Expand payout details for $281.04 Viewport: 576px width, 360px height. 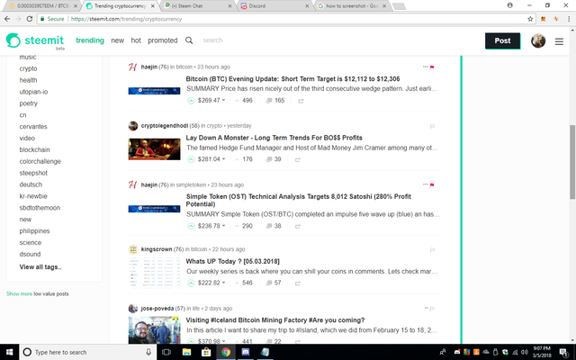click(x=211, y=159)
